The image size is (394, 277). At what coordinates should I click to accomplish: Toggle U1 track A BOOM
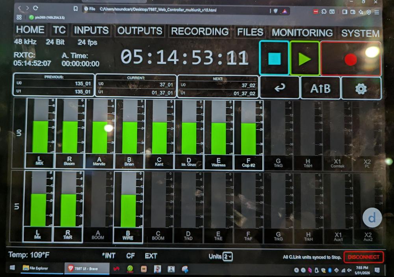98,235
